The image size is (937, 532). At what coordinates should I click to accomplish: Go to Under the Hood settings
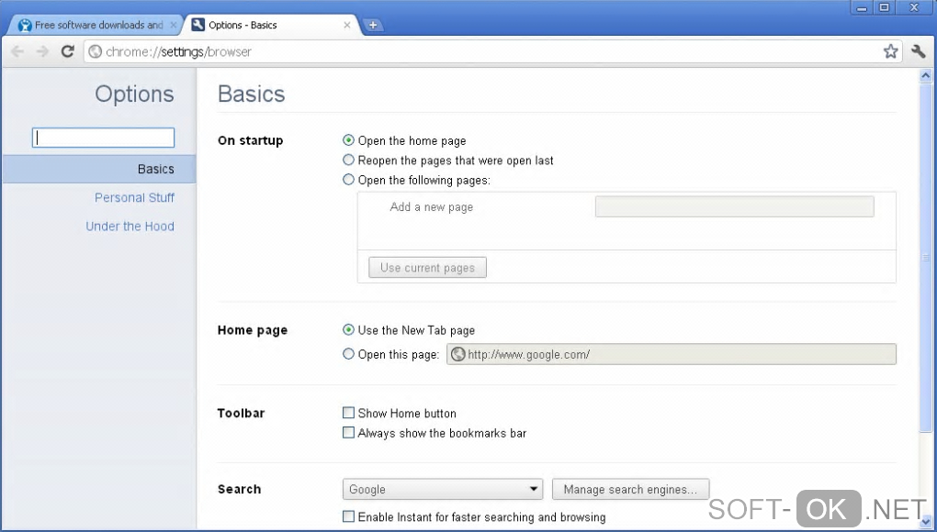pos(130,227)
